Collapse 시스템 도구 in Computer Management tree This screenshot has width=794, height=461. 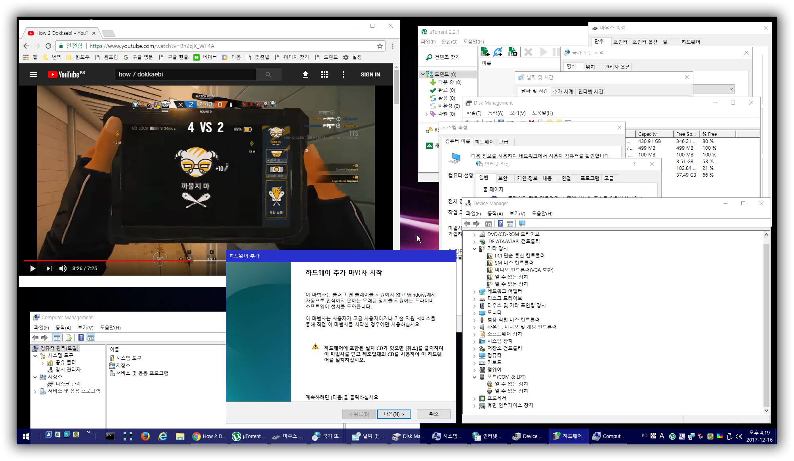(x=35, y=356)
